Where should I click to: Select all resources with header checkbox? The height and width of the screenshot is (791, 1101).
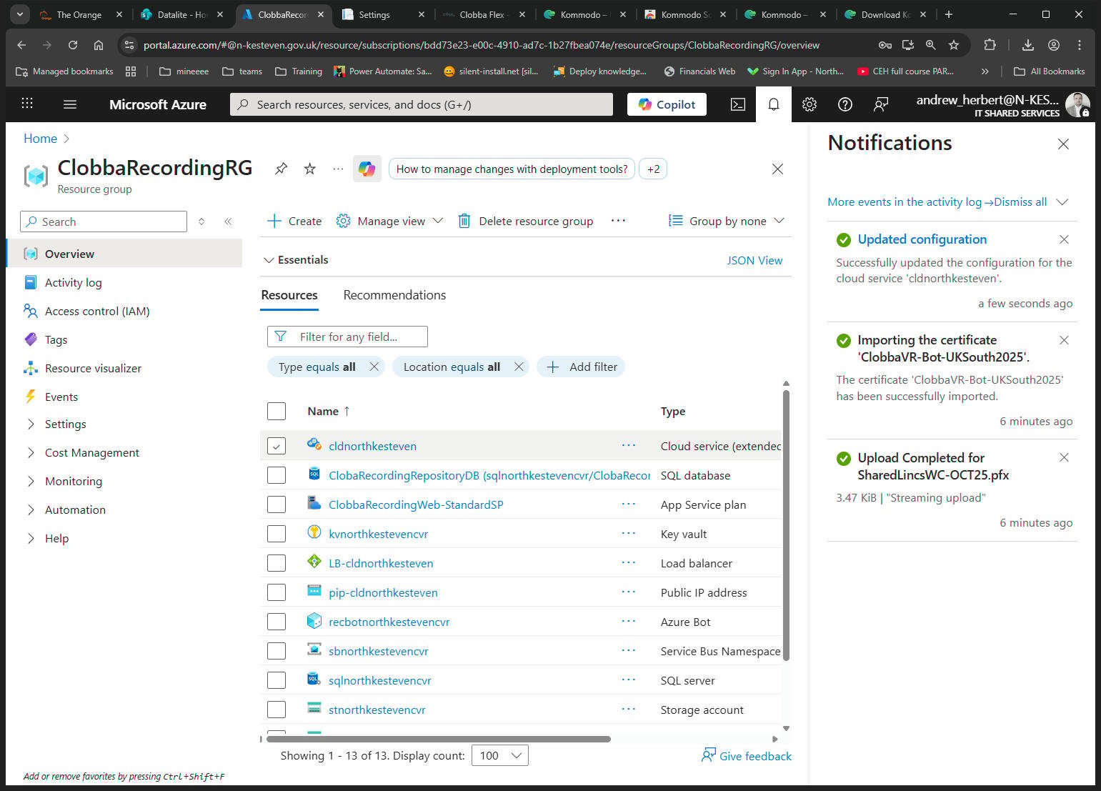click(x=277, y=411)
